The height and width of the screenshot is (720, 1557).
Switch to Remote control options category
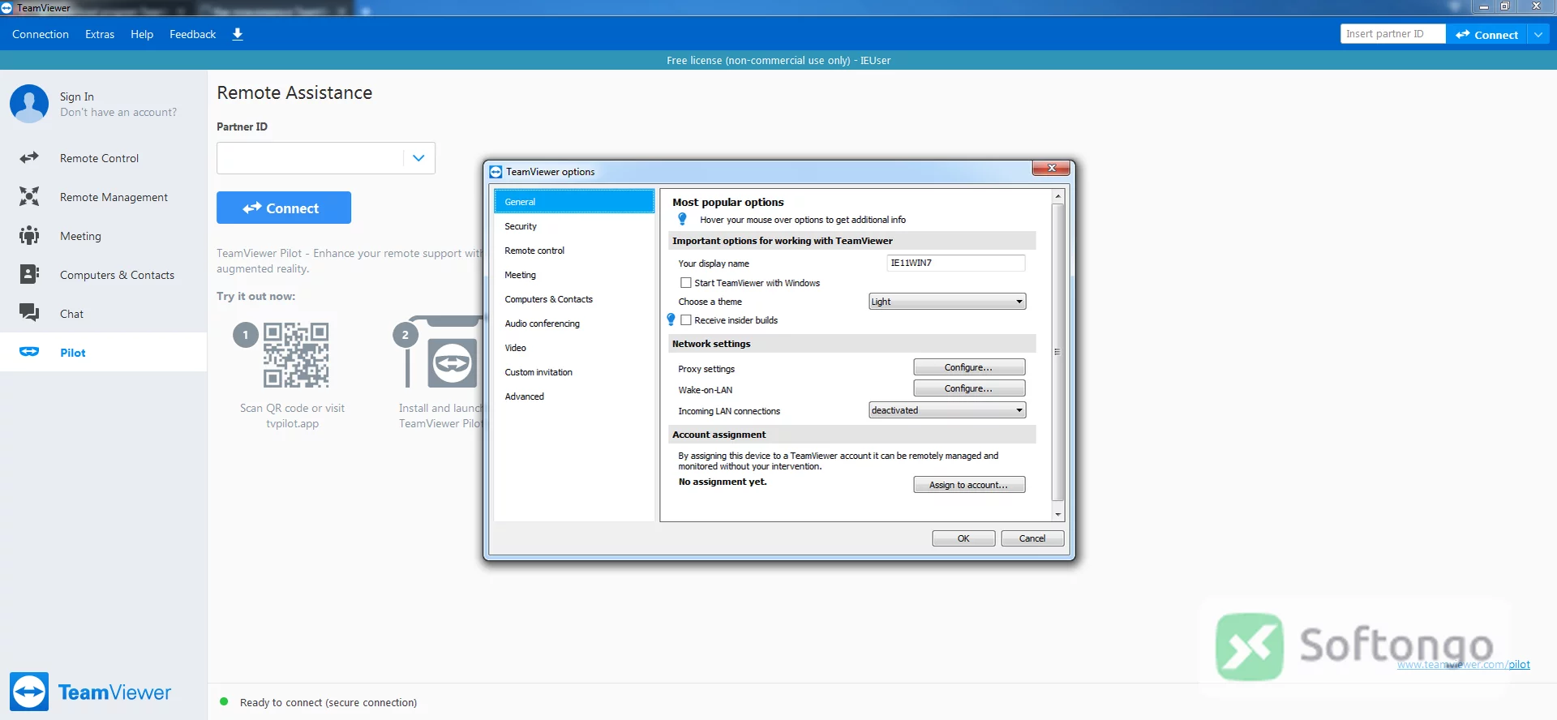pos(574,251)
